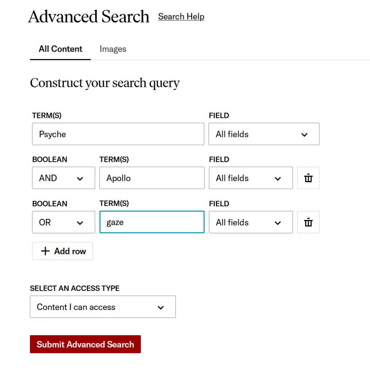Click the Select an Access Type label
The height and width of the screenshot is (373, 370).
point(75,288)
